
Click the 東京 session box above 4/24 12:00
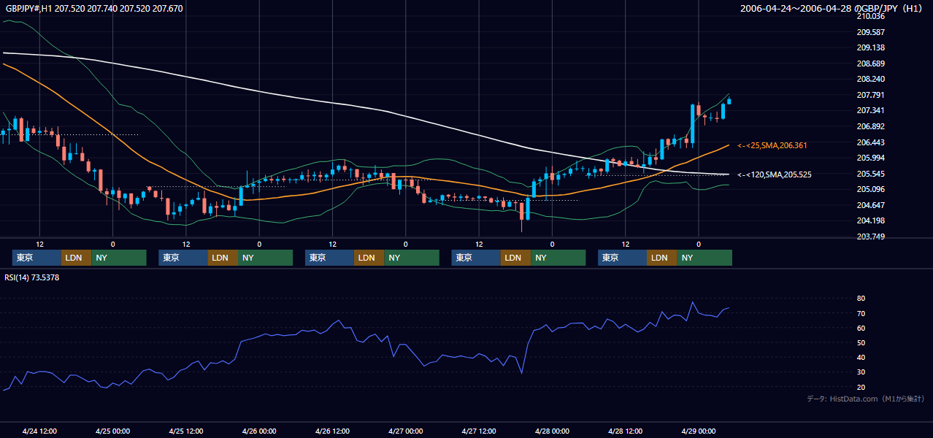tap(37, 258)
